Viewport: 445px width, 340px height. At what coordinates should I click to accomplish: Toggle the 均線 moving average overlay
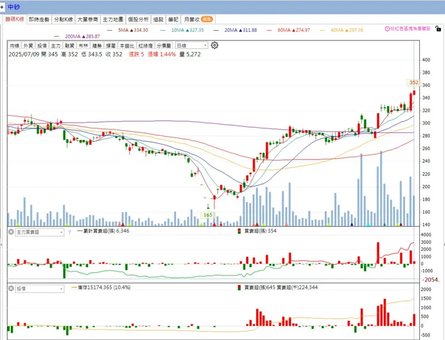pos(14,46)
